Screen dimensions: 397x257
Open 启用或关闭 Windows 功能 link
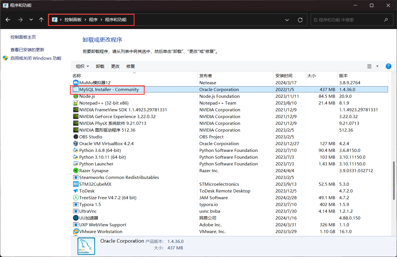coord(36,58)
